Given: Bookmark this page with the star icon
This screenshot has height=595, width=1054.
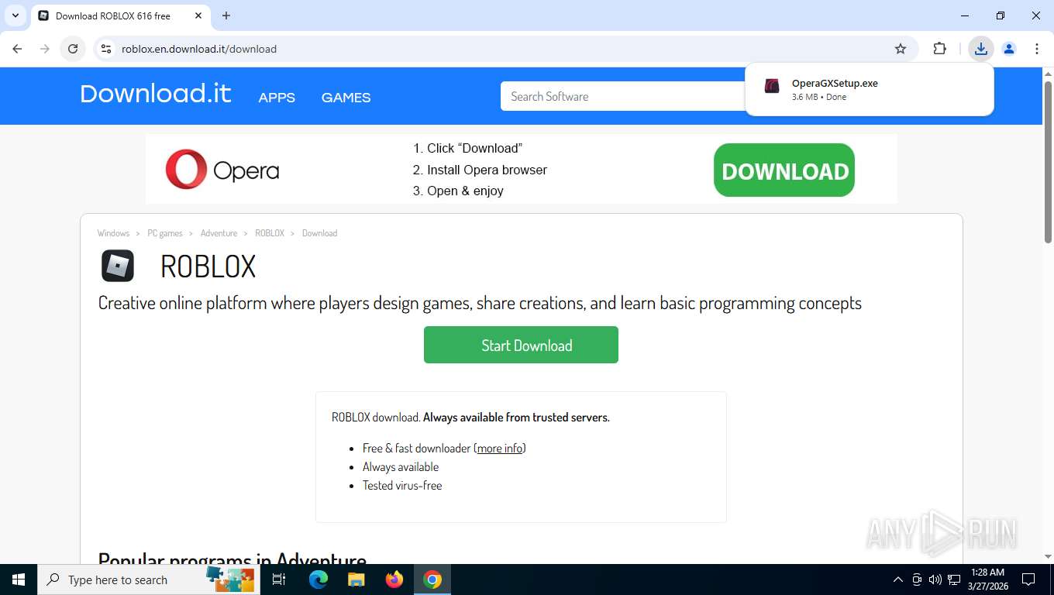Looking at the screenshot, I should click(x=901, y=49).
